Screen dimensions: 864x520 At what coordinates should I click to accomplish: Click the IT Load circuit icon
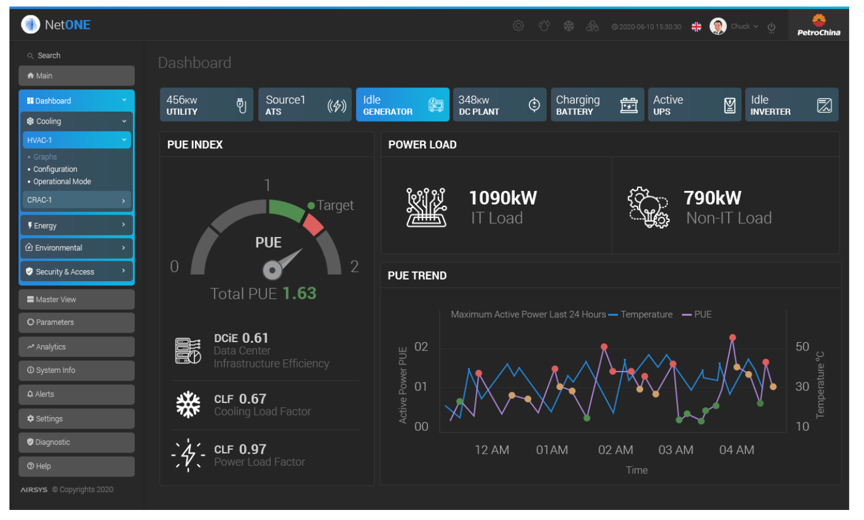tap(426, 207)
